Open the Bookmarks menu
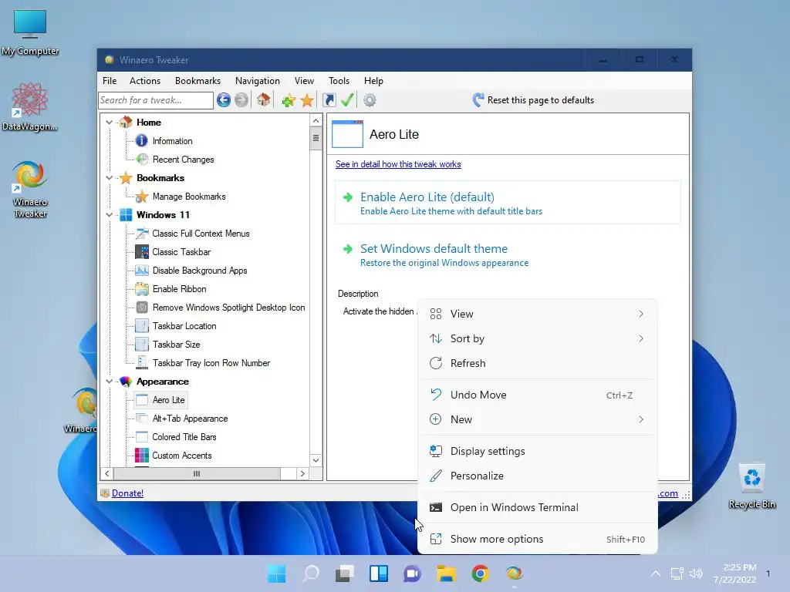This screenshot has width=790, height=592. 197,80
